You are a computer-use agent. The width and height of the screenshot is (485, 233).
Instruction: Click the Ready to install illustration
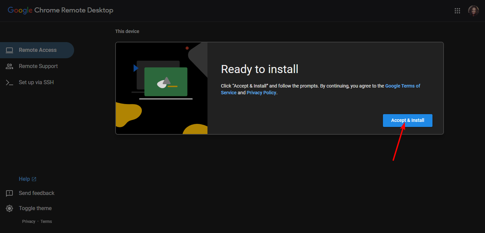coord(162,88)
